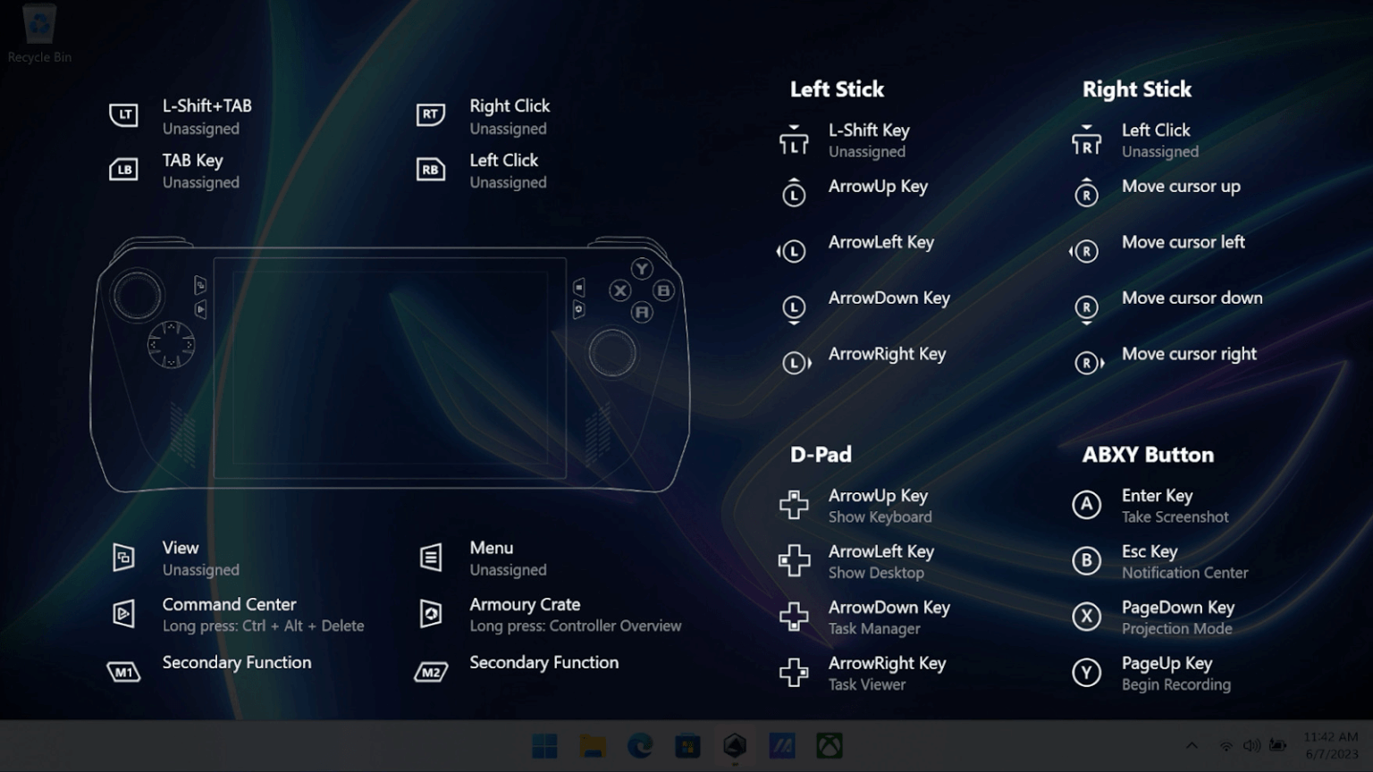
Task: Select the M1 Secondary Function icon
Action: (x=123, y=672)
